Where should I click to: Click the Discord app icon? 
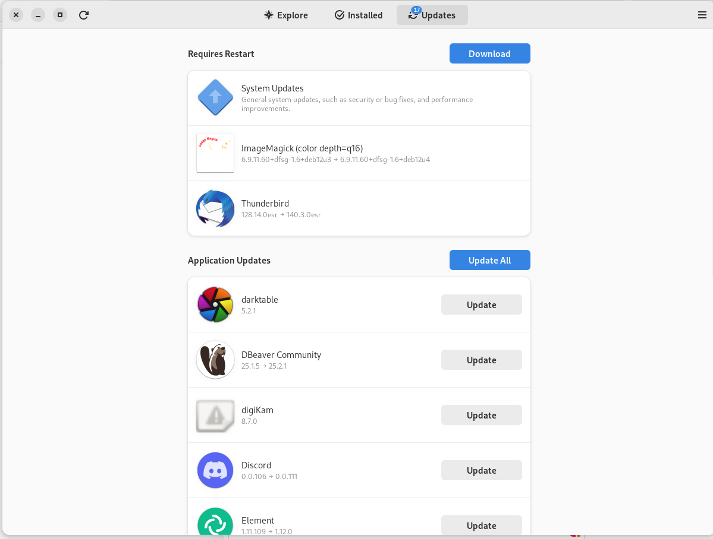(215, 470)
